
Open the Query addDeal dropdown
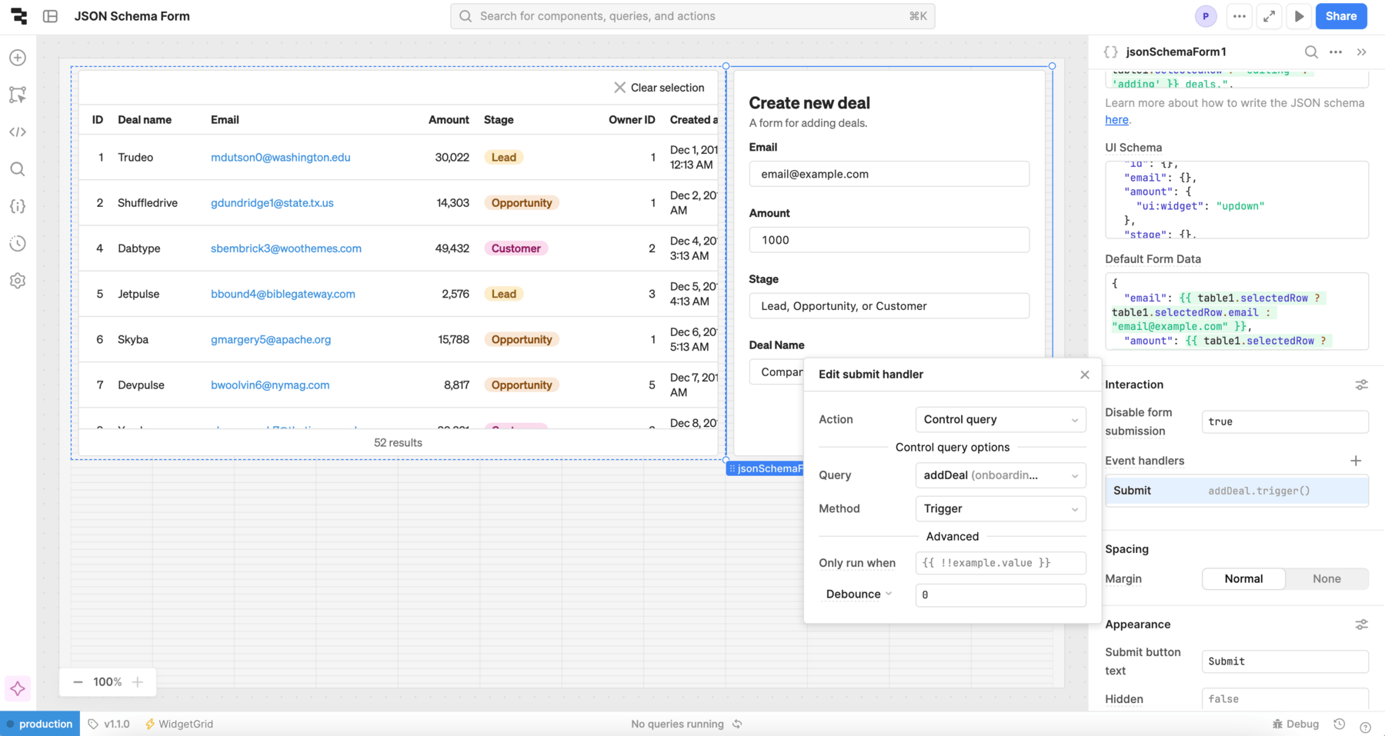pos(1000,475)
